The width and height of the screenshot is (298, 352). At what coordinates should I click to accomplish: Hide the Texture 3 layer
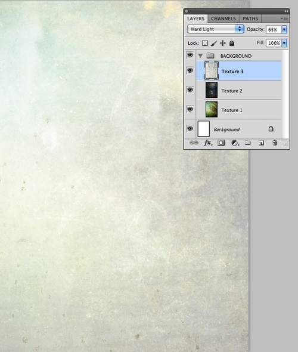click(190, 70)
